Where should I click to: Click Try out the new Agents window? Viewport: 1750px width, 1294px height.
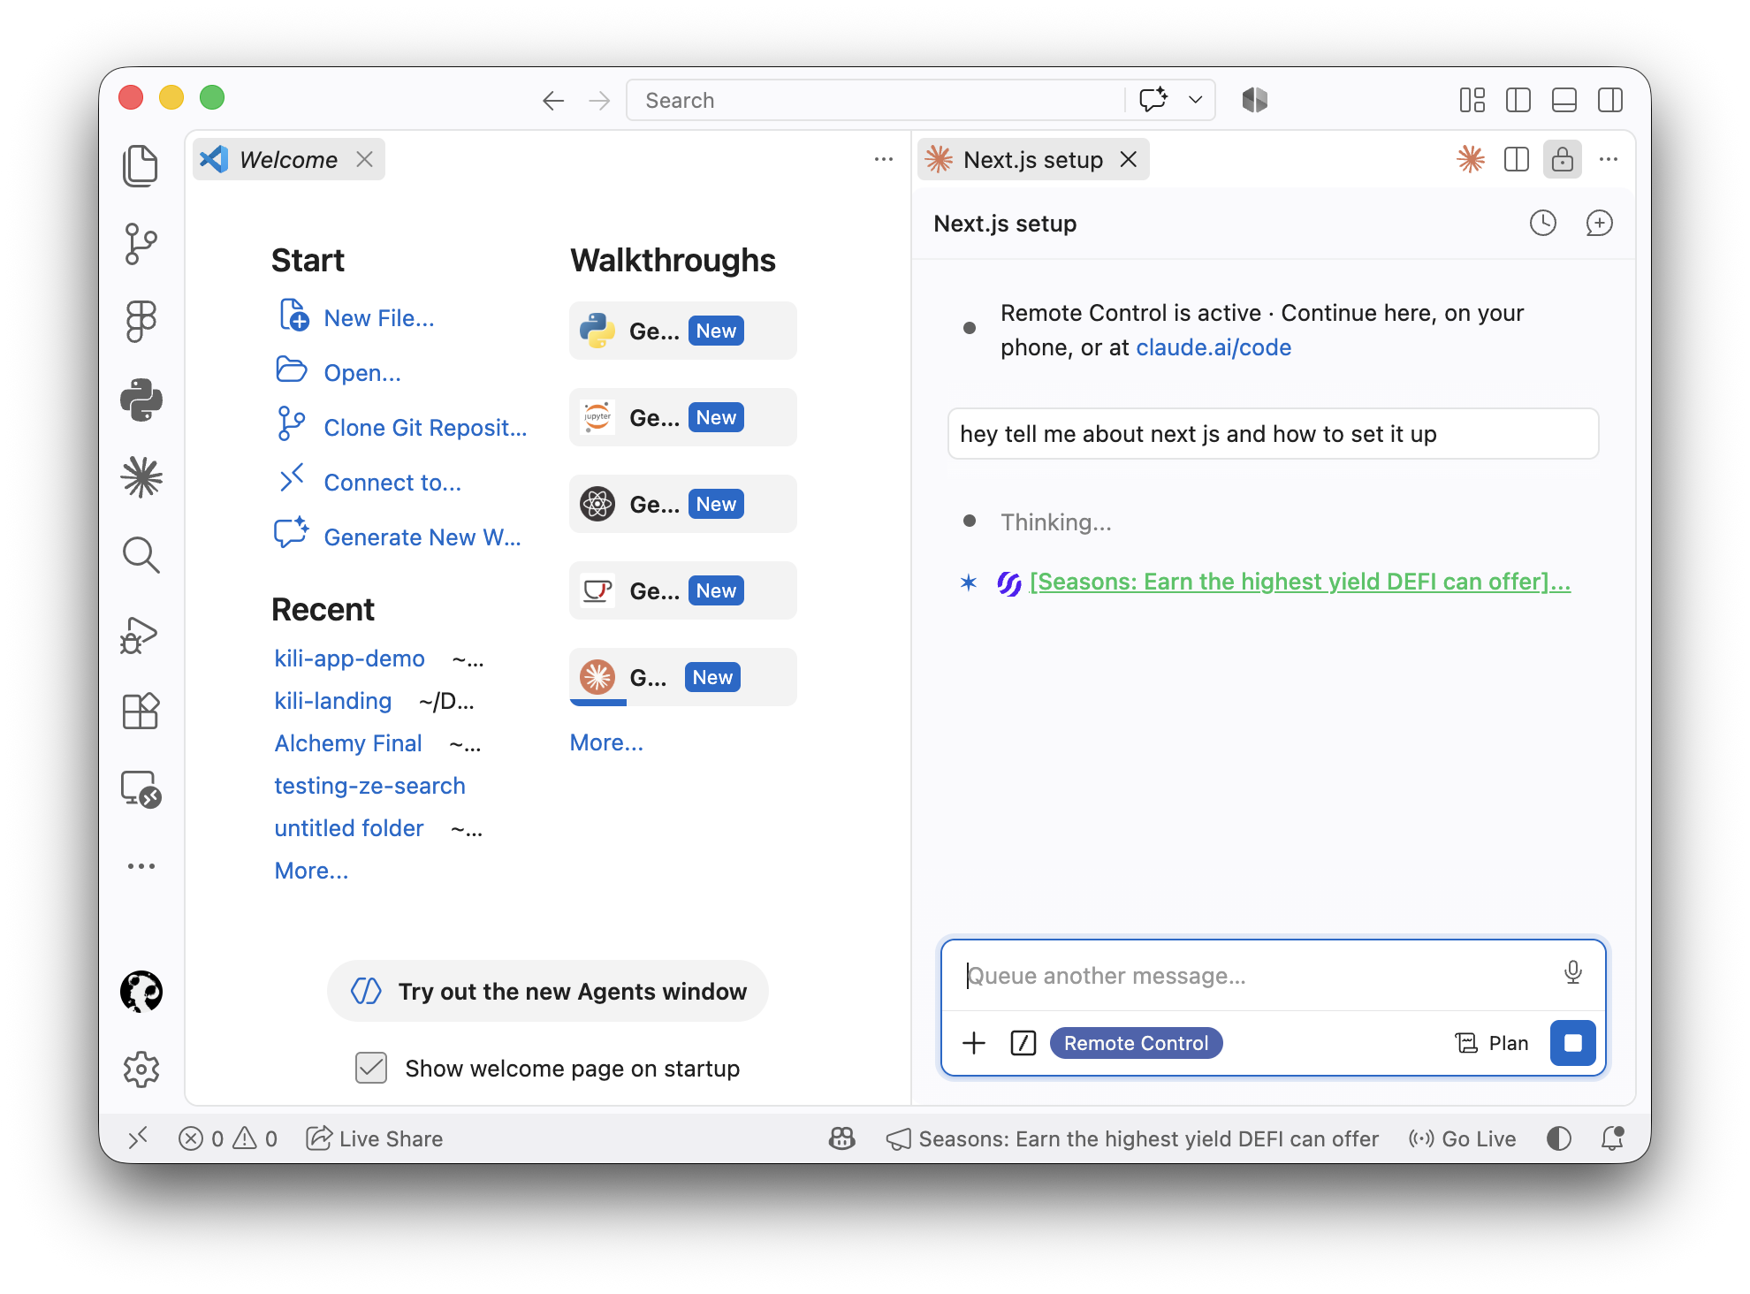click(x=548, y=992)
